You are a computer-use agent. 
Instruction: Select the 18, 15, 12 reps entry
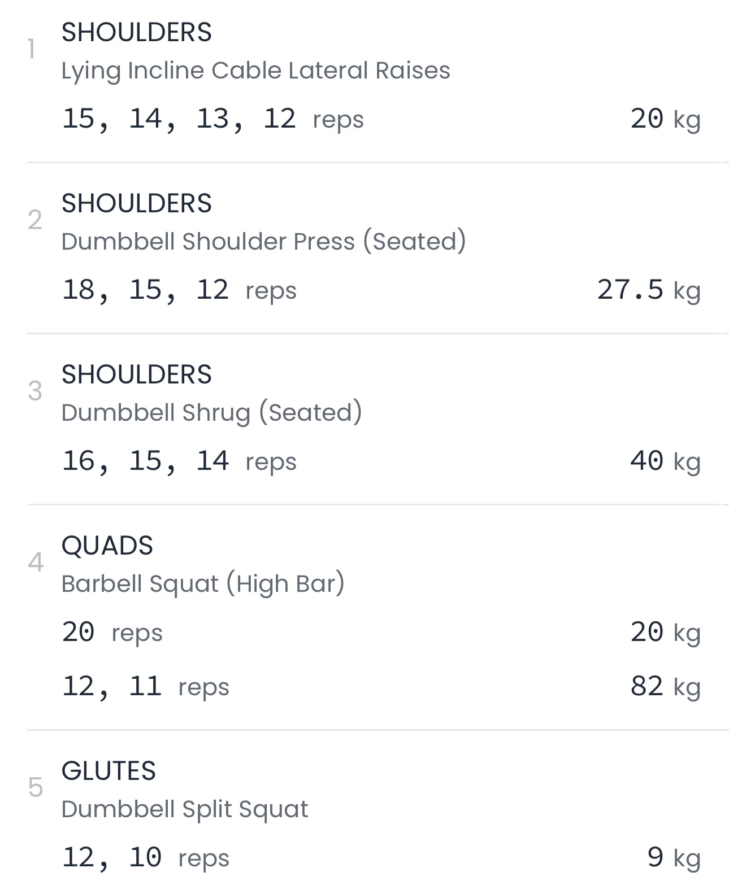click(179, 290)
